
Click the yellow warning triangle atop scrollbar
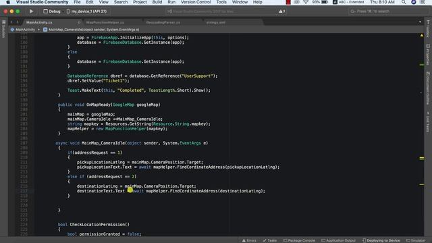421,35
